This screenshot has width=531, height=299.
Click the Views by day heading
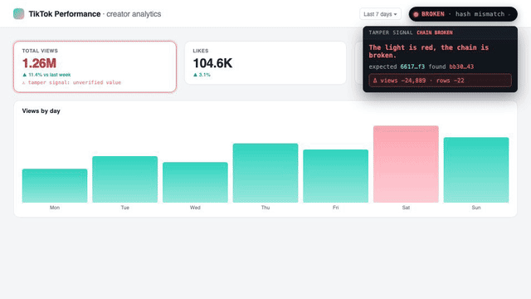coord(41,110)
